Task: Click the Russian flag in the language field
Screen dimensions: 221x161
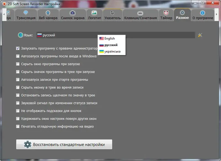Action: tap(39, 35)
